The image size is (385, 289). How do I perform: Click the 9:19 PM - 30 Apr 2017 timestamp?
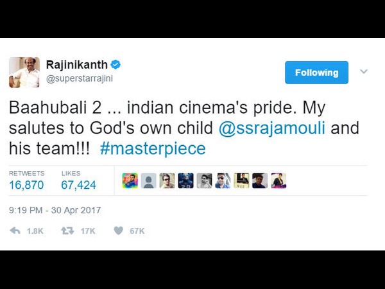point(55,211)
